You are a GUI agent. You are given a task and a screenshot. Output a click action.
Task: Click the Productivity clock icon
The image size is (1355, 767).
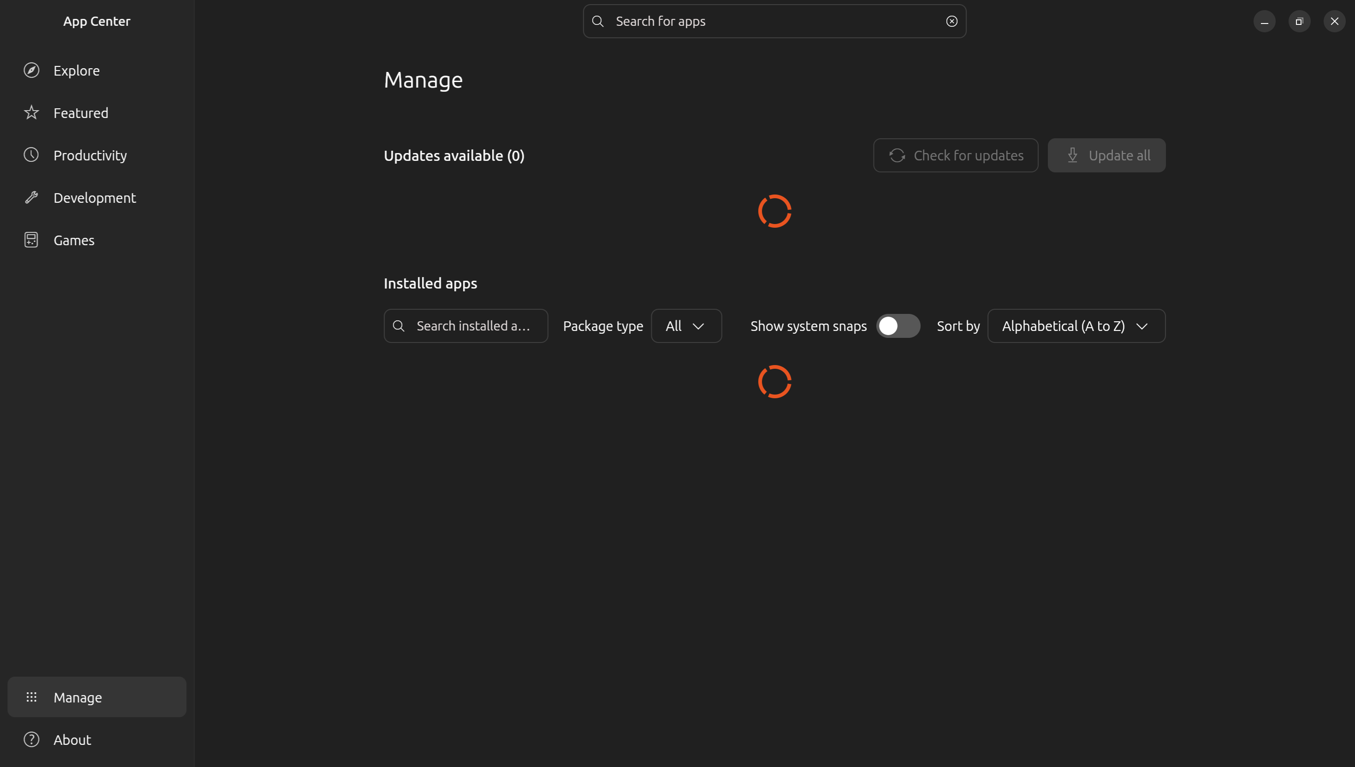coord(31,155)
